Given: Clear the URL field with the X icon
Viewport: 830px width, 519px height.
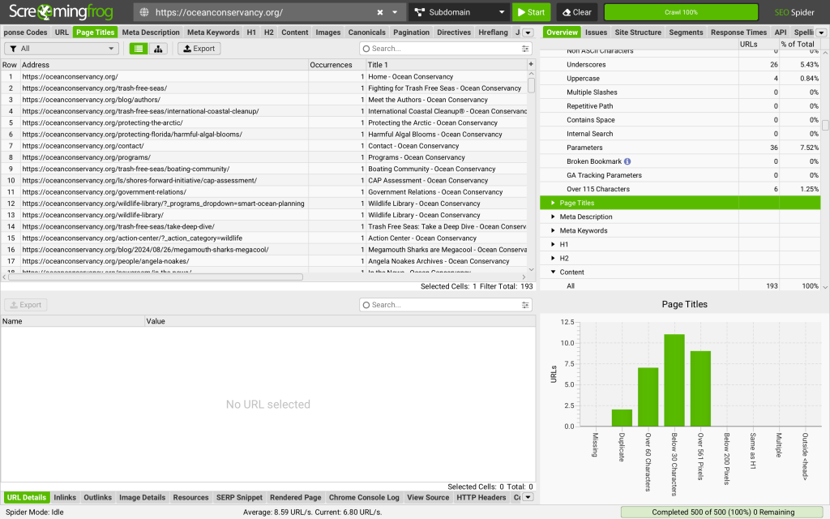Looking at the screenshot, I should pyautogui.click(x=380, y=13).
